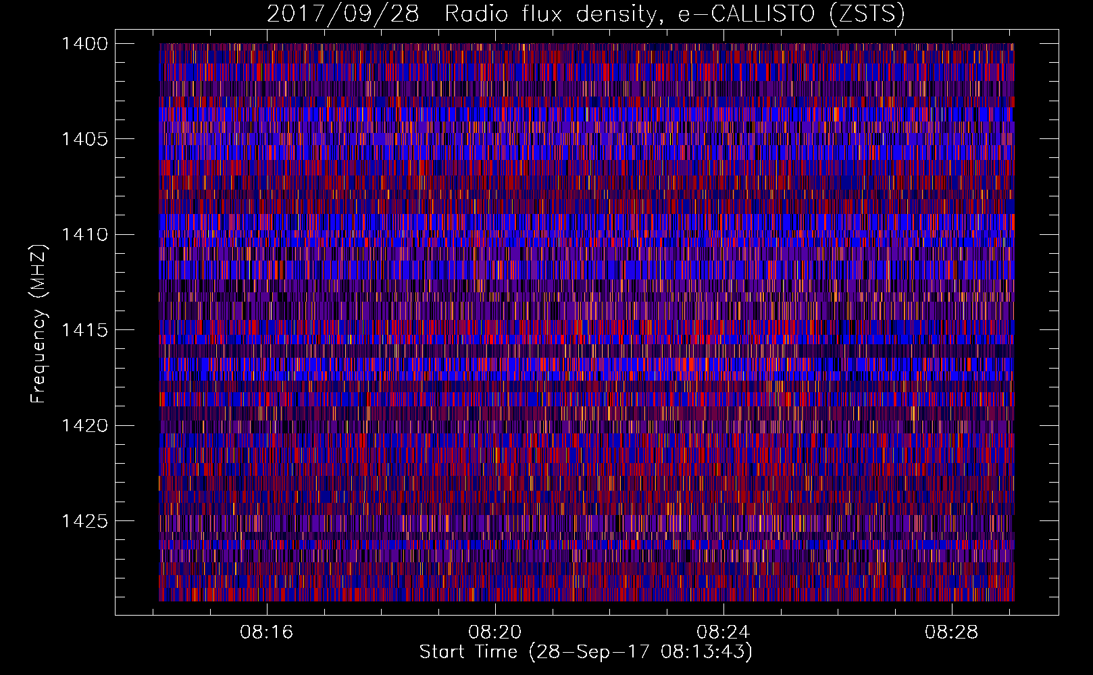Click the title text 'Radio flux density, e-CALLISTO (ZSTS)'
Image resolution: width=1093 pixels, height=675 pixels.
pyautogui.click(x=674, y=14)
